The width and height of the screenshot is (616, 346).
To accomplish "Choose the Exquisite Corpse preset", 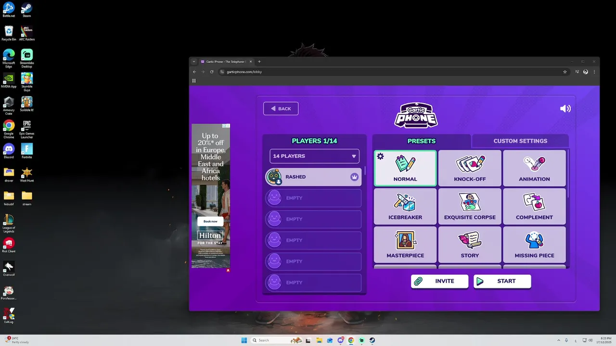I will coord(470,206).
